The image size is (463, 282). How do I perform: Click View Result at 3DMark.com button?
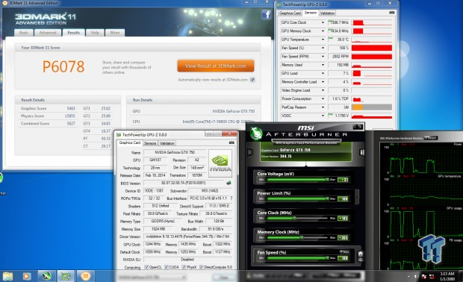click(216, 66)
